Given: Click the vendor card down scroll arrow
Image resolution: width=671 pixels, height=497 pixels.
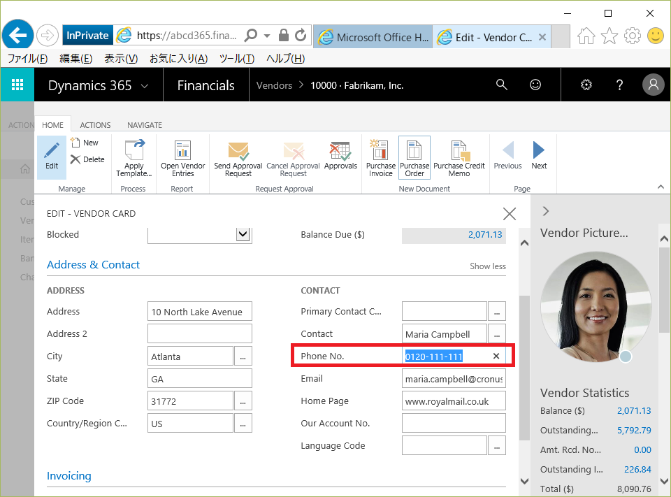Looking at the screenshot, I should point(524,481).
